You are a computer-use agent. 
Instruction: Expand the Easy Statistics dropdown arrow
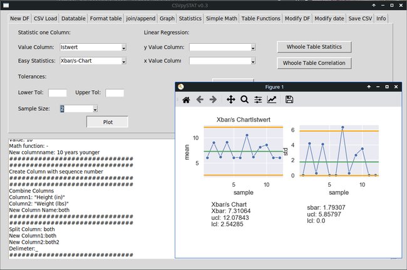[x=124, y=61]
